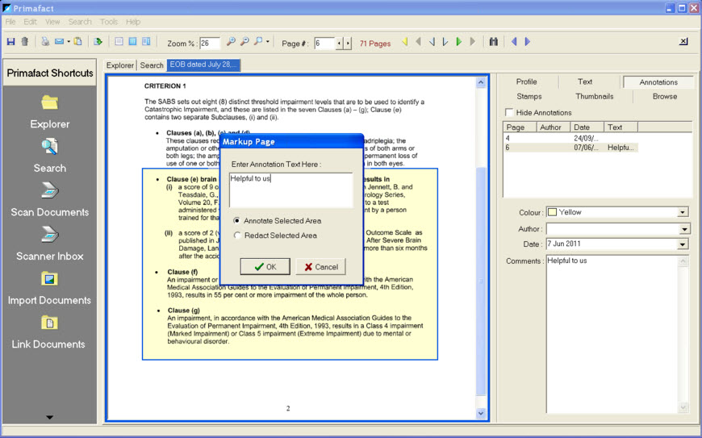The image size is (702, 438).
Task: Switch to the Explorer tab
Action: pos(120,65)
